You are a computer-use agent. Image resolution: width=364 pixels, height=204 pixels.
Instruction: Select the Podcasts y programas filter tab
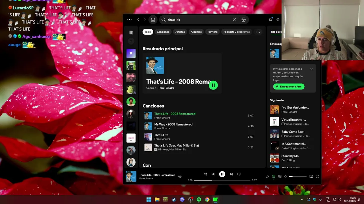237,32
